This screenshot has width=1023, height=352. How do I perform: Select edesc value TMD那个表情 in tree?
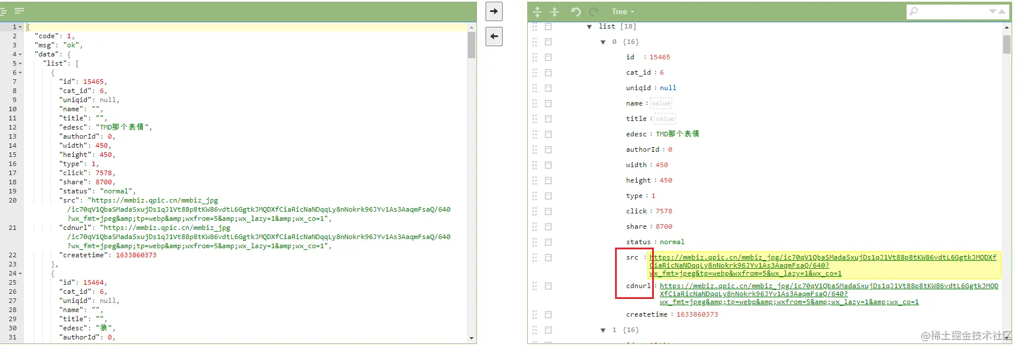coord(677,134)
